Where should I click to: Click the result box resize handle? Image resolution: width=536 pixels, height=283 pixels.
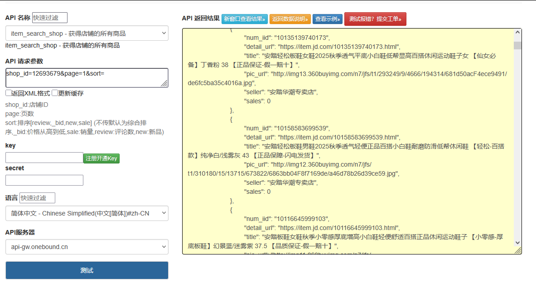pyautogui.click(x=518, y=251)
